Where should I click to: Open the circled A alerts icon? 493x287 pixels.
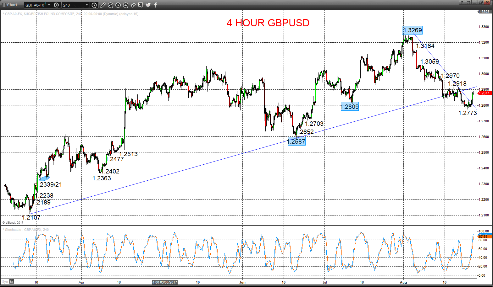125,5
